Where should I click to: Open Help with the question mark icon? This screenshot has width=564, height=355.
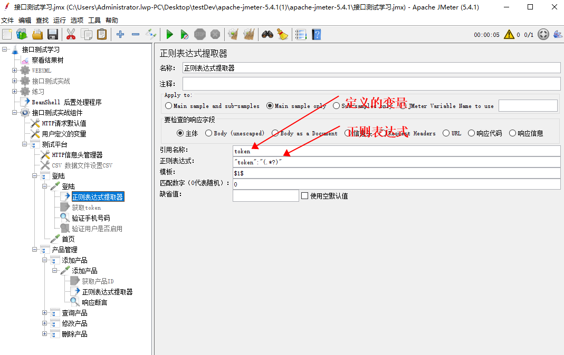tap(317, 34)
